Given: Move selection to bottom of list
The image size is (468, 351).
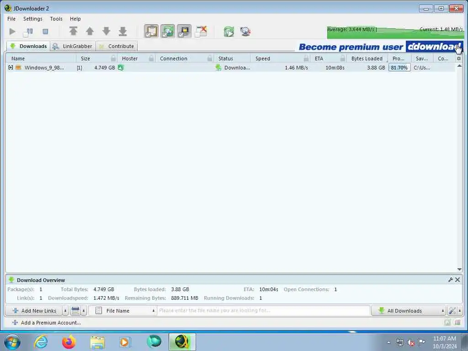Looking at the screenshot, I should (x=122, y=32).
